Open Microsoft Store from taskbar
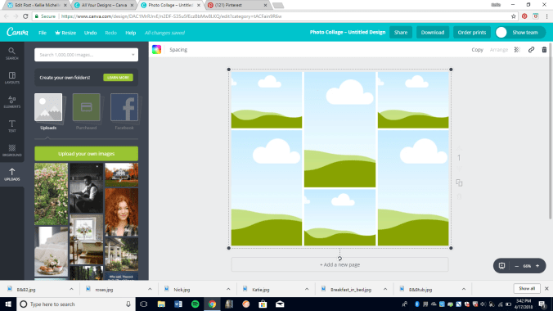 tap(263, 304)
